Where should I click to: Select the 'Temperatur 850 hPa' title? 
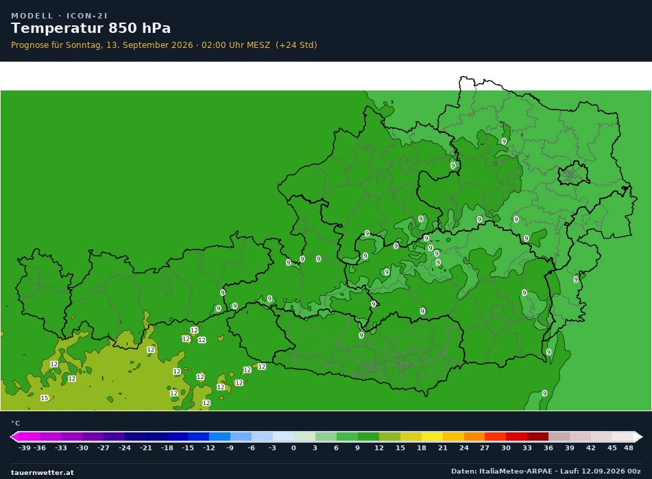pos(90,28)
